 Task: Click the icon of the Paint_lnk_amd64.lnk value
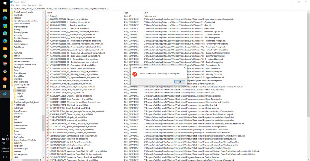(x=48, y=93)
